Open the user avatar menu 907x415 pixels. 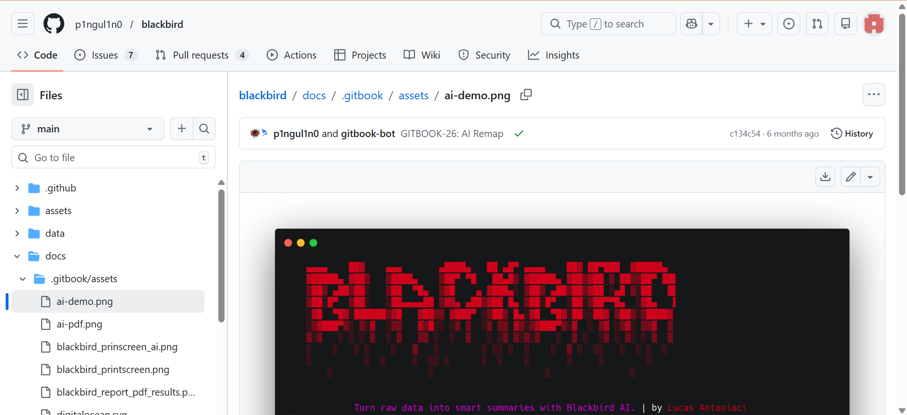tap(874, 24)
